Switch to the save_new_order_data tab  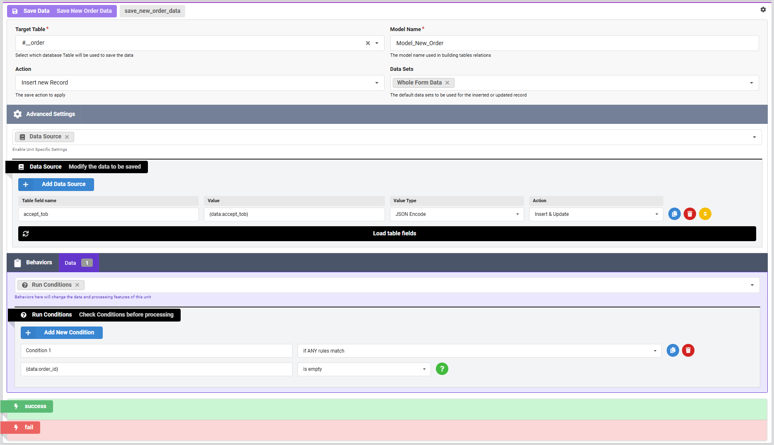(152, 11)
